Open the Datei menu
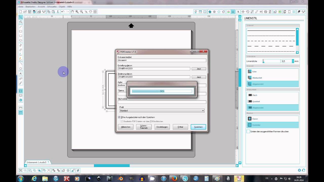Image resolution: width=324 pixels, height=182 pixels. tap(21, 7)
